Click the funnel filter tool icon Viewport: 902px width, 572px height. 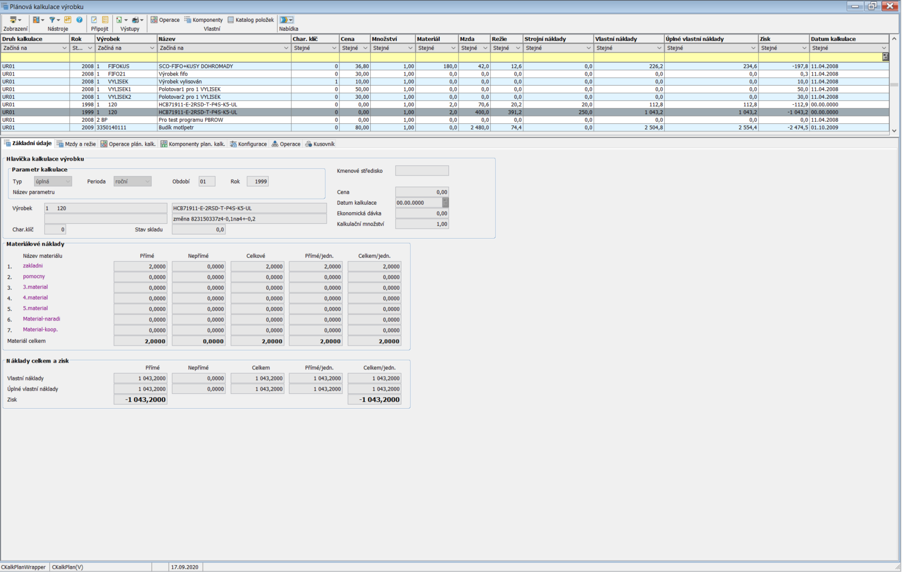pos(53,20)
